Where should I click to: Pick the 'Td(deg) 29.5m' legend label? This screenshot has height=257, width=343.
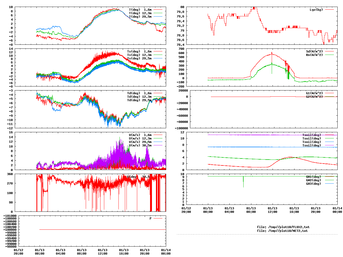[x=139, y=100]
